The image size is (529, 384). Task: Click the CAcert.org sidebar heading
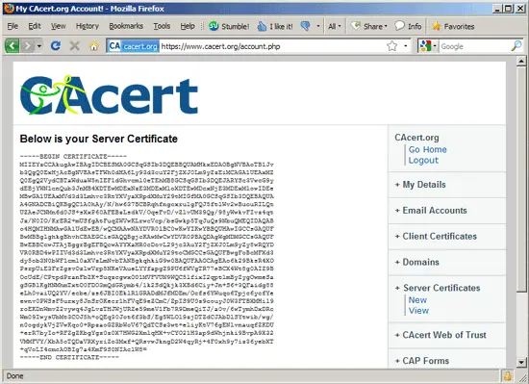click(x=416, y=138)
